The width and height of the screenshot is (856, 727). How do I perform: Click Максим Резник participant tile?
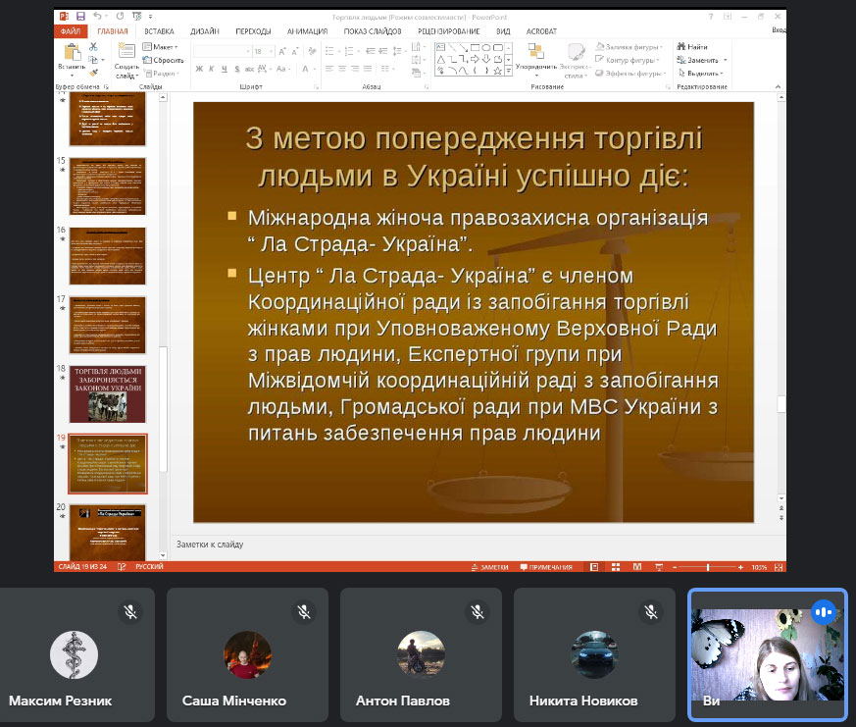77,654
